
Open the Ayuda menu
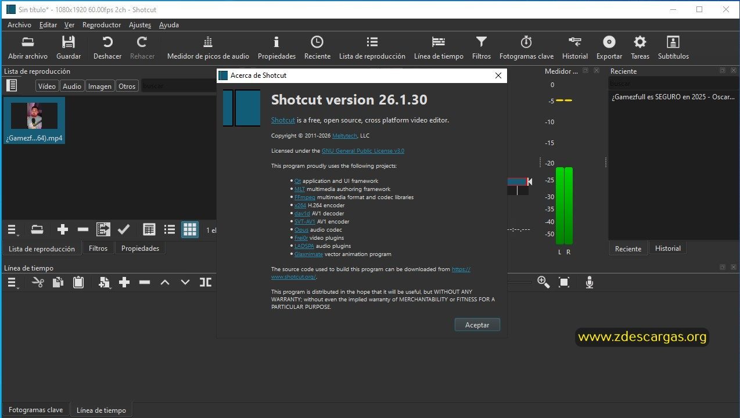point(169,25)
